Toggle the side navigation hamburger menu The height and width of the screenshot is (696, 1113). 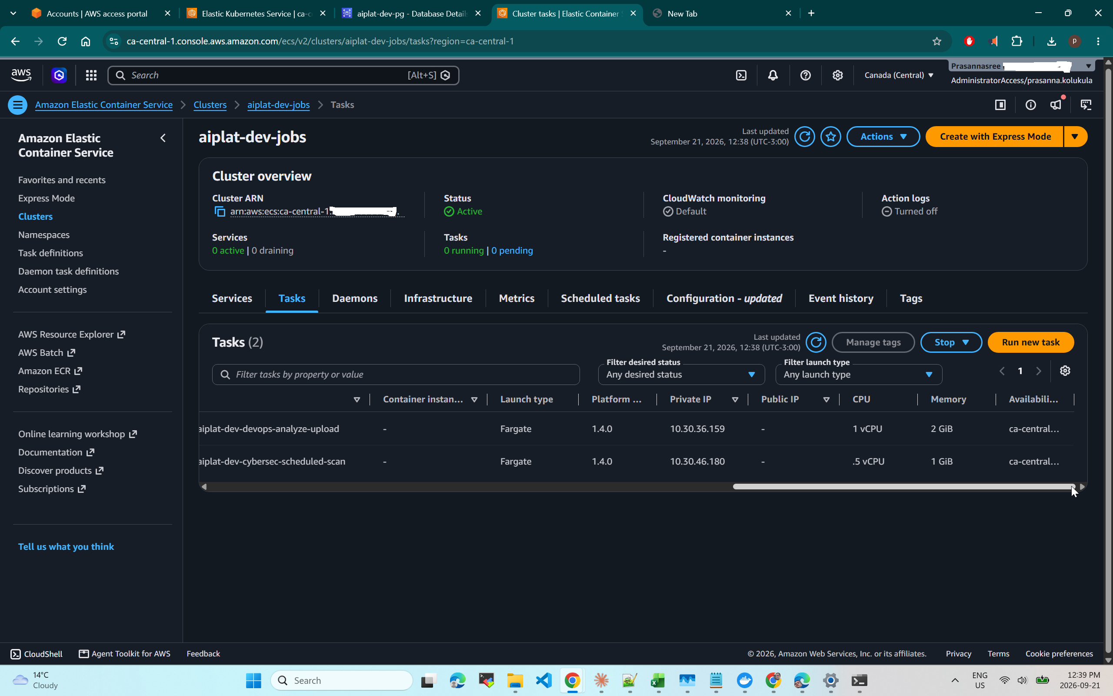click(17, 105)
